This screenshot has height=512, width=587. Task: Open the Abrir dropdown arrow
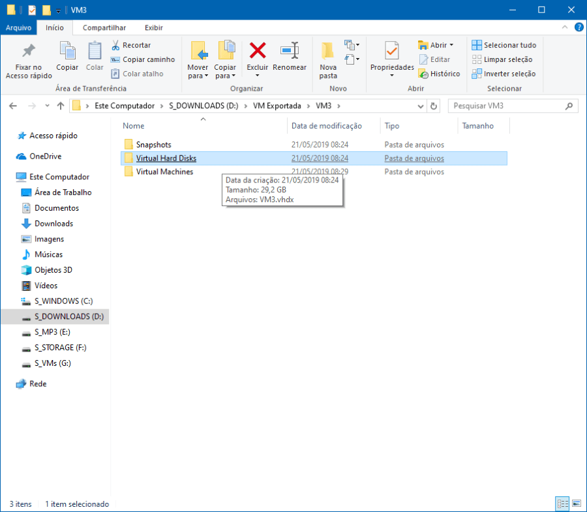coord(451,45)
